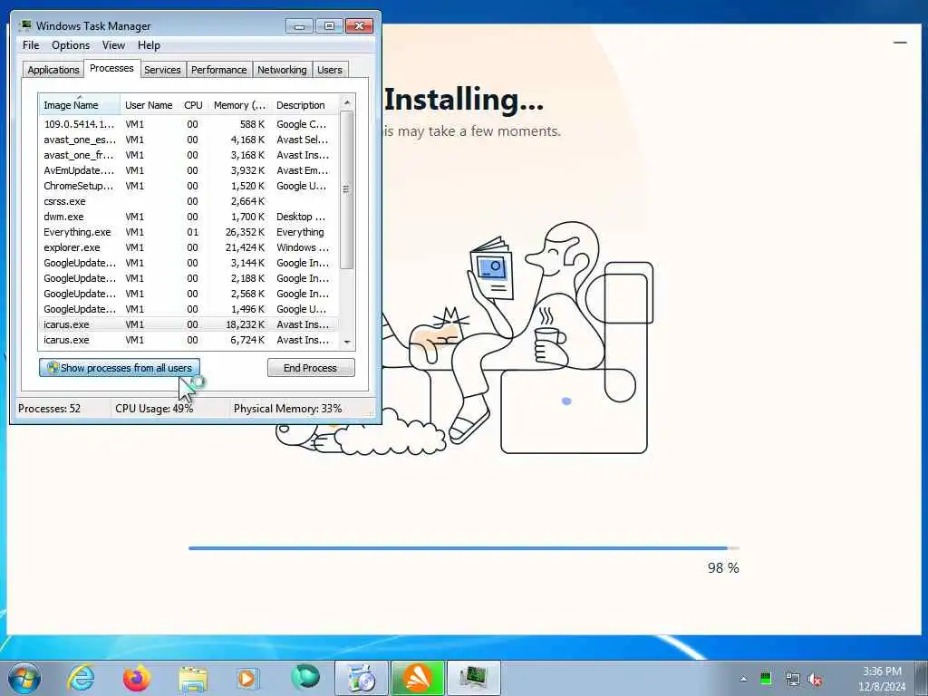Click Physical Memory: 33% status entry

[287, 409]
